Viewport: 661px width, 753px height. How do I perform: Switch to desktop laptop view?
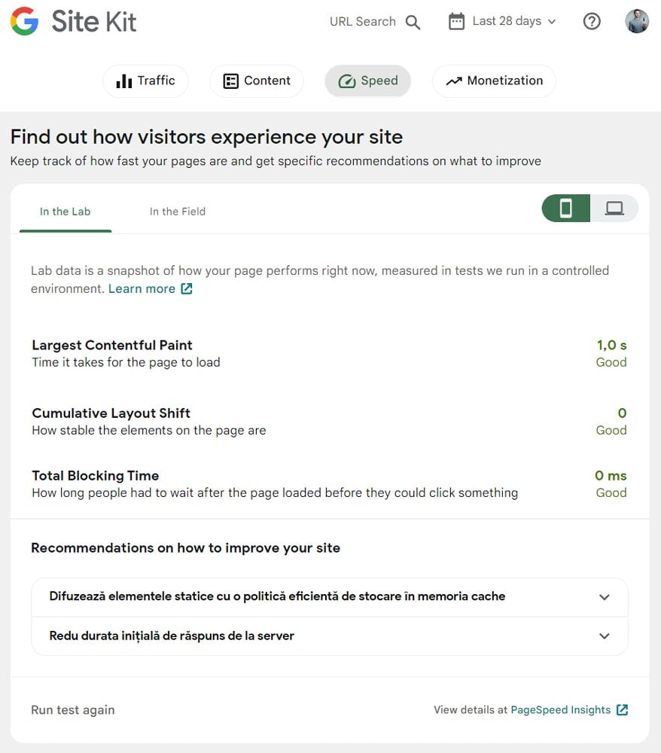614,209
